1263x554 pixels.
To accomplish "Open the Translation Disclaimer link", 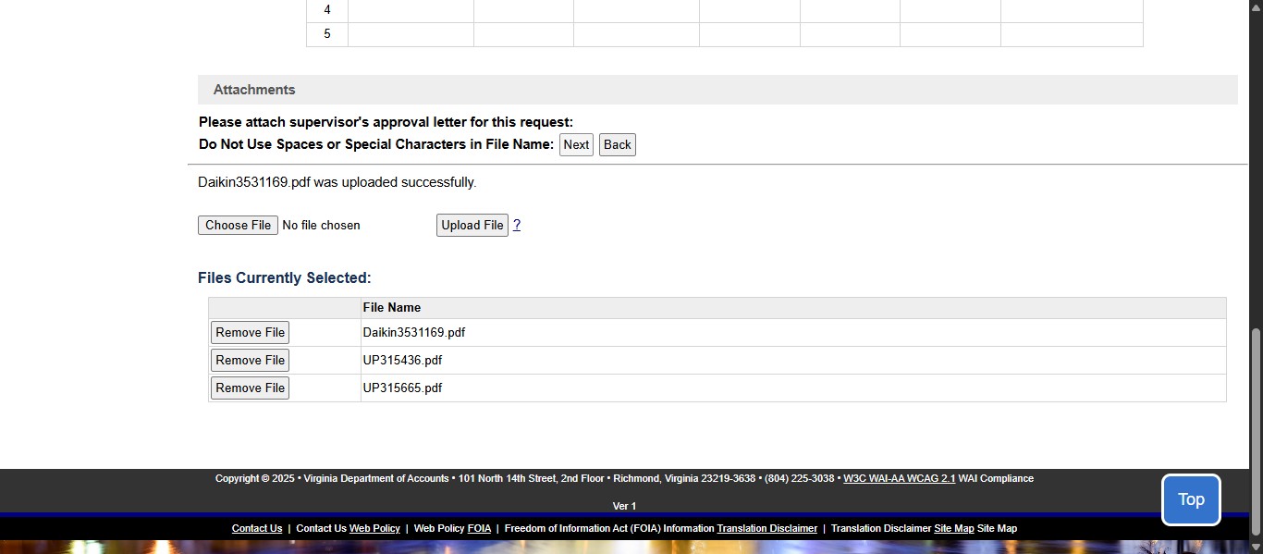I will (766, 528).
